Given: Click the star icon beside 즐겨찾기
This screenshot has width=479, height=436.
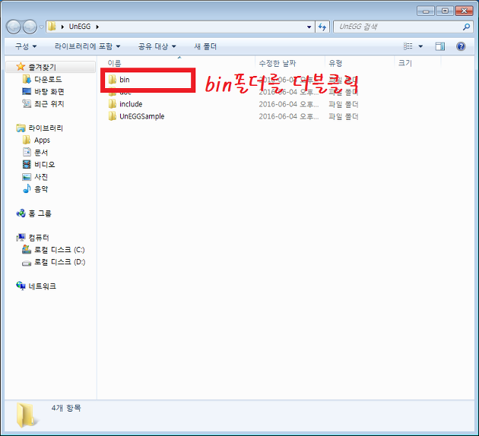Looking at the screenshot, I should click(21, 67).
